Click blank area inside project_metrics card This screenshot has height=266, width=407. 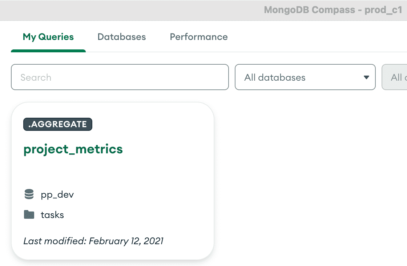point(156,171)
